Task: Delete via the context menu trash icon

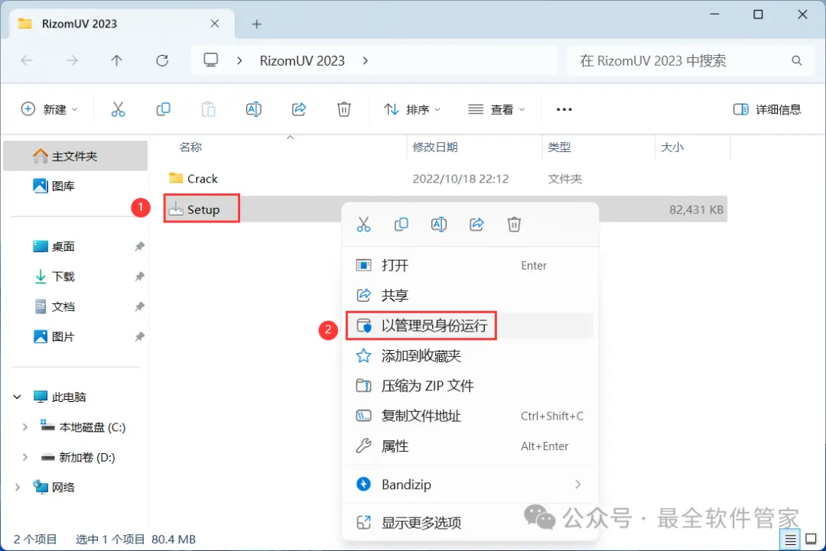Action: click(x=514, y=224)
